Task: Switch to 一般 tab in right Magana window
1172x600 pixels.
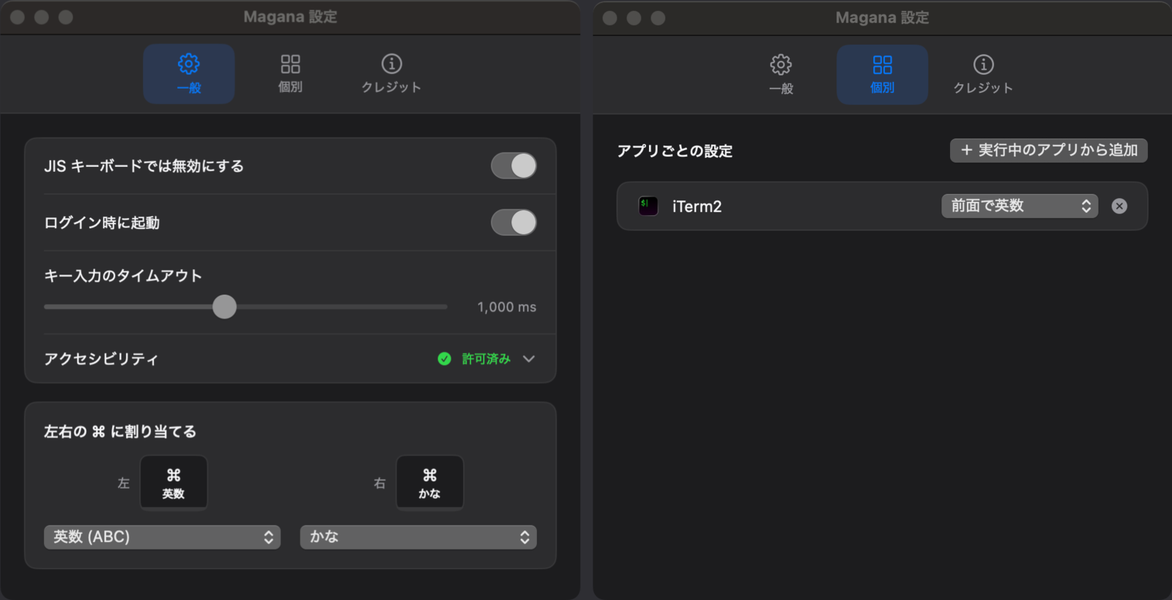Action: (781, 74)
